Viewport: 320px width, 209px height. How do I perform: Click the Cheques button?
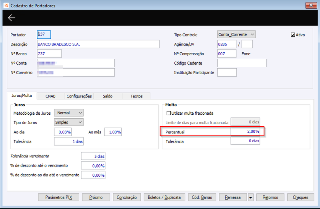coord(301,197)
